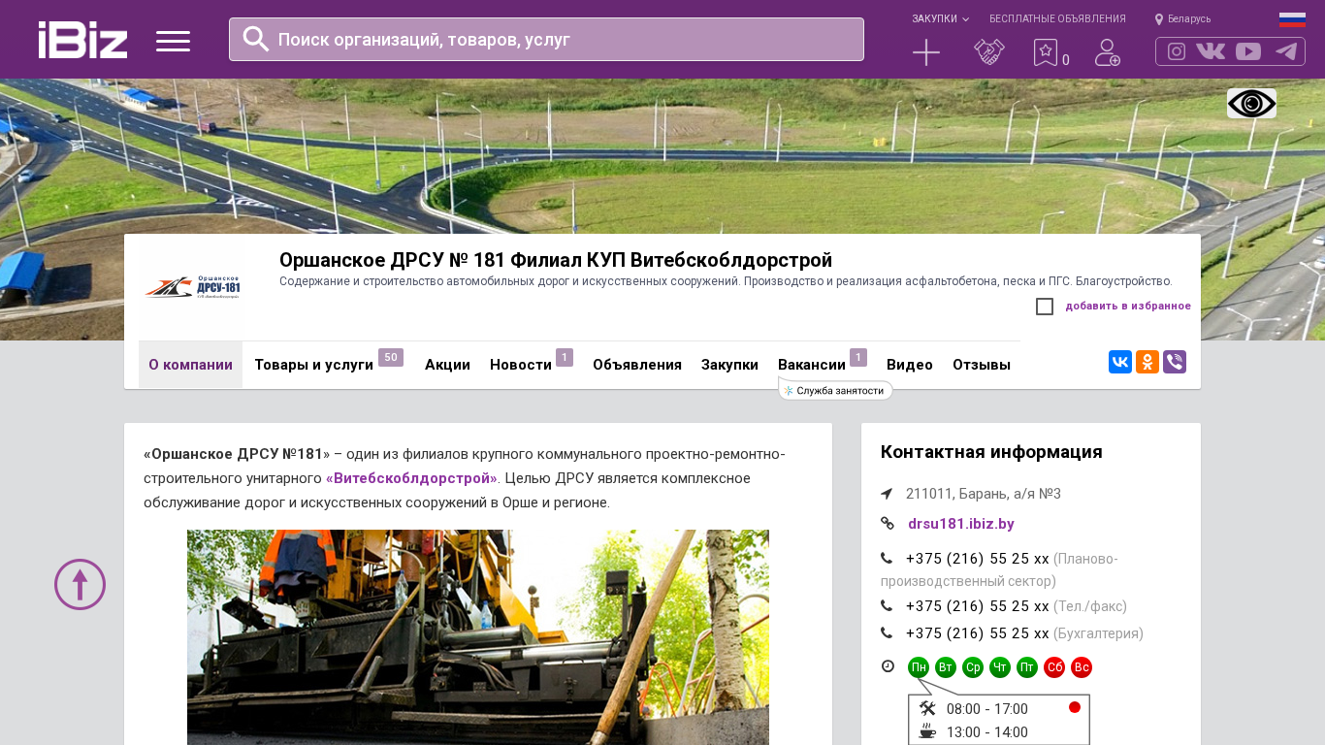Image resolution: width=1325 pixels, height=745 pixels.
Task: Click the Оршанское ДРСУ-181 company logo
Action: point(192,286)
